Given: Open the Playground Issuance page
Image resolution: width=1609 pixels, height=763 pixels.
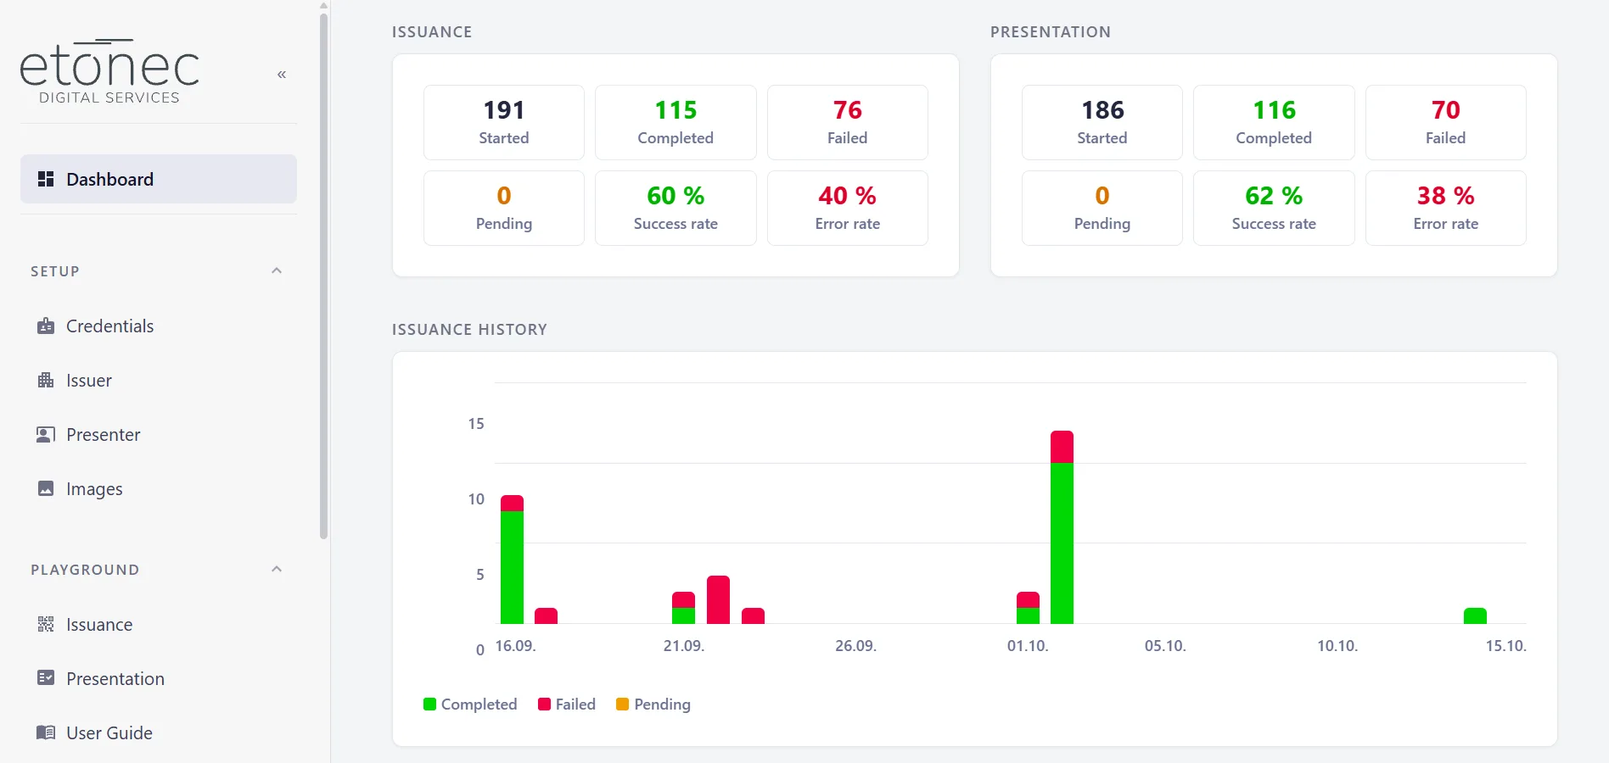Looking at the screenshot, I should pos(159,625).
